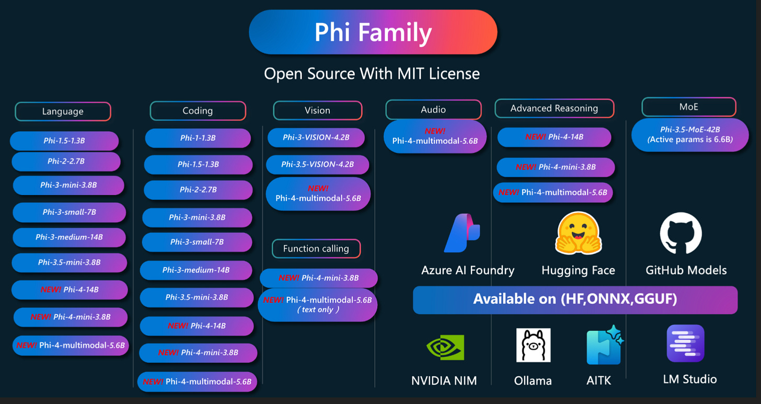Image resolution: width=761 pixels, height=404 pixels.
Task: Click Phi-1.5-1.3B in the Language column
Action: (64, 141)
